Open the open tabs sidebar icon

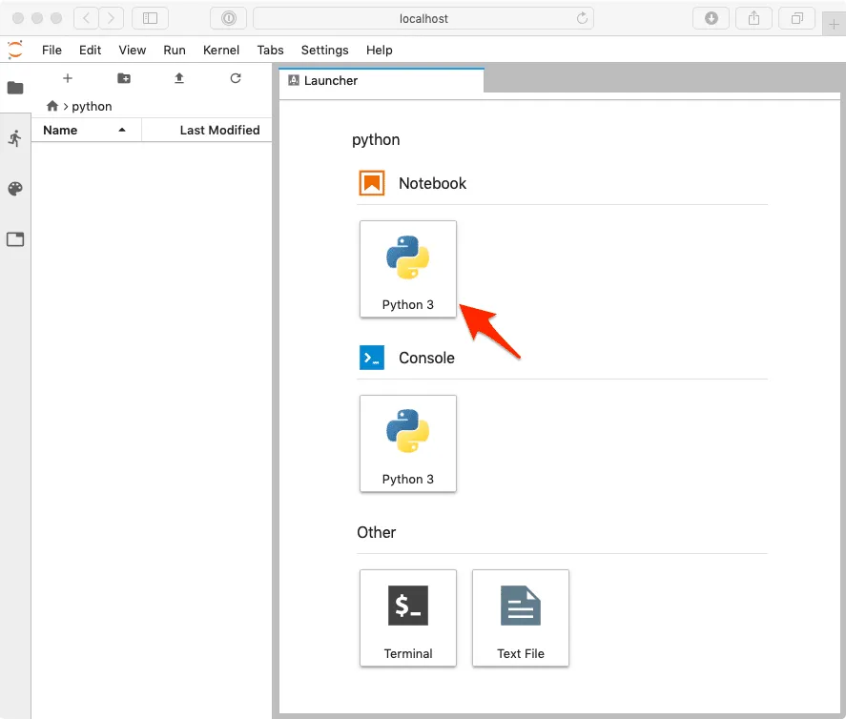click(x=15, y=239)
